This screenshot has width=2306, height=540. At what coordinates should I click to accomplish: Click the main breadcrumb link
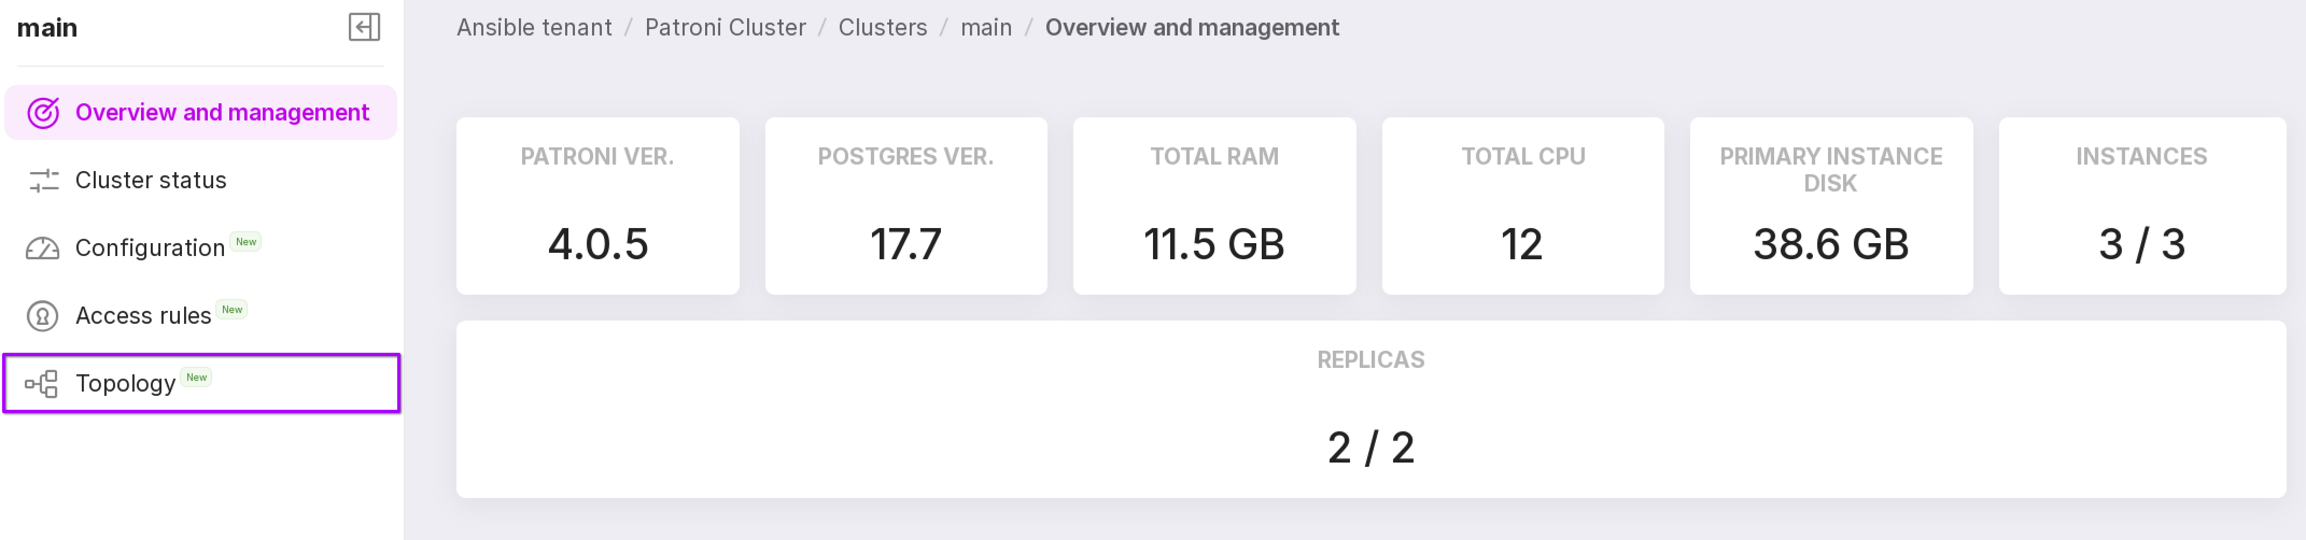(x=986, y=28)
